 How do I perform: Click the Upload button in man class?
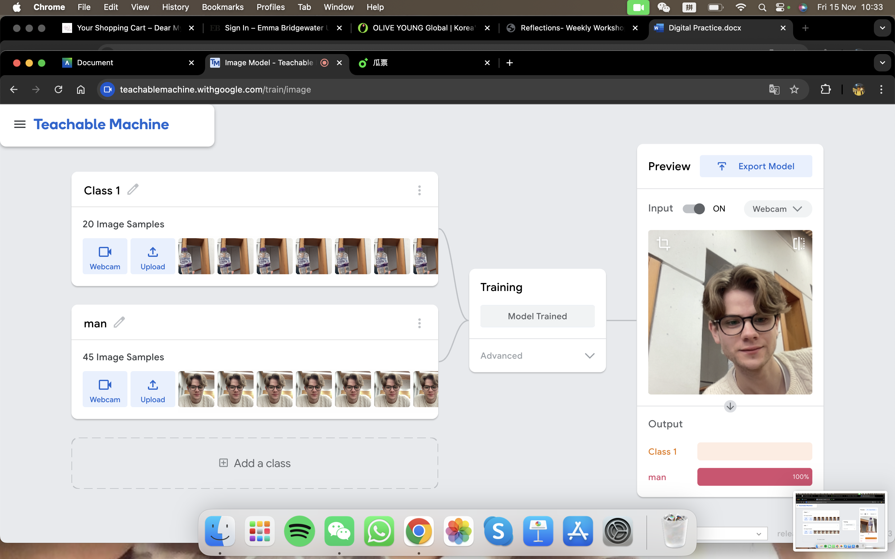(x=153, y=389)
